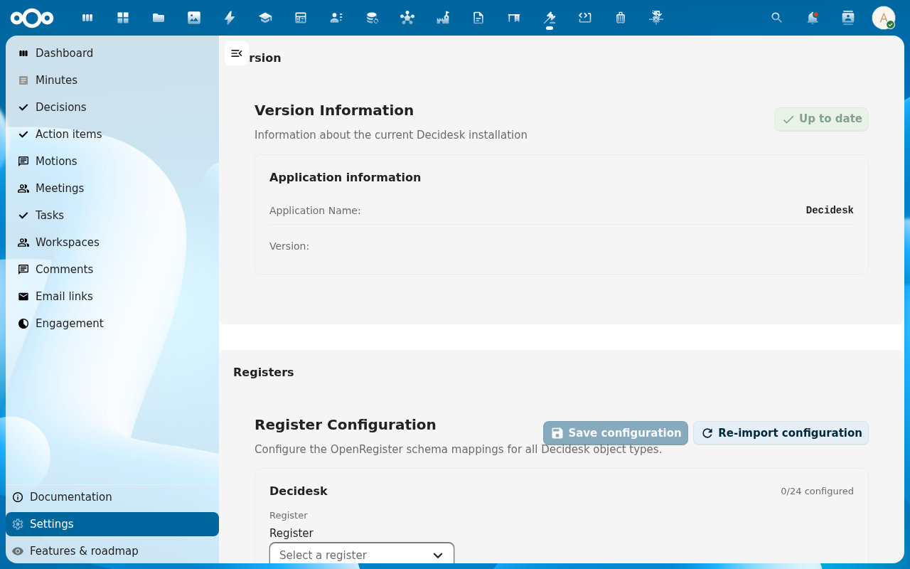Expand the Select a register dropdown
The height and width of the screenshot is (569, 910).
[x=362, y=555]
